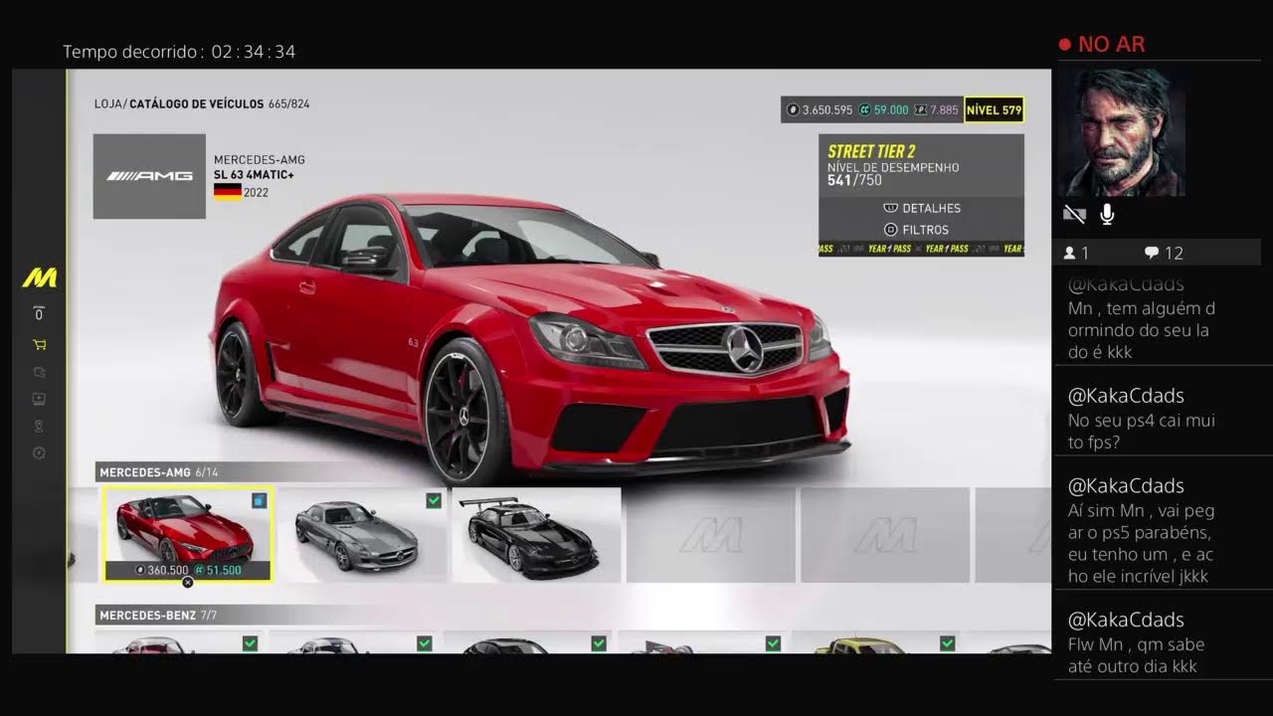Viewport: 1273px width, 716px height.
Task: Click the X button prompt under the selected car
Action: point(188,582)
